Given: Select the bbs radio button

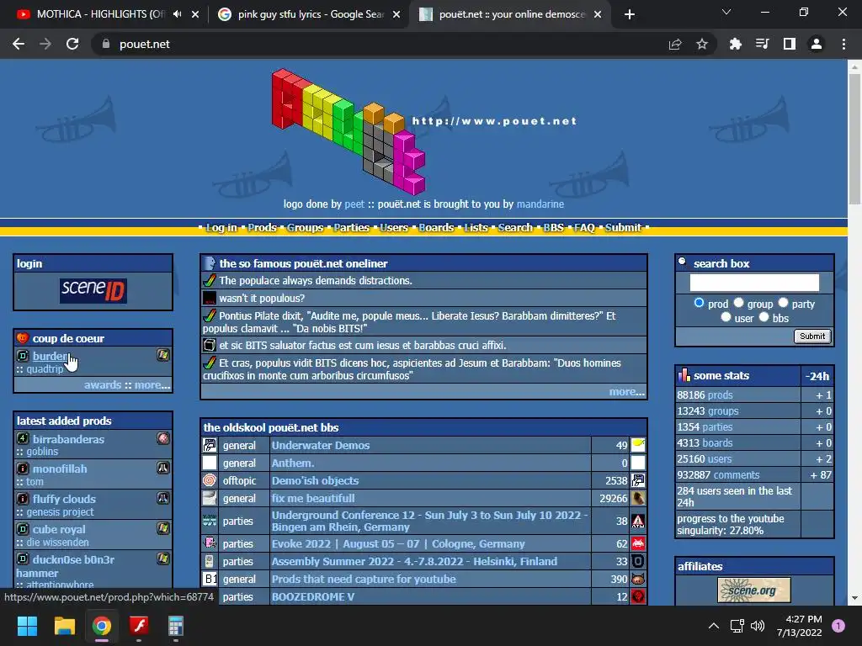Looking at the screenshot, I should pyautogui.click(x=764, y=317).
